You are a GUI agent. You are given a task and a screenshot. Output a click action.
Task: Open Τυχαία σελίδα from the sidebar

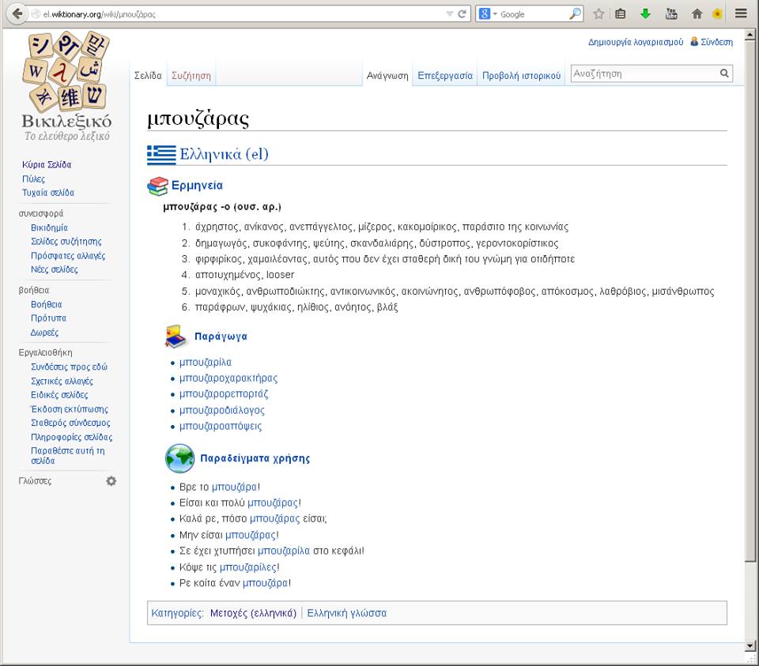coord(48,193)
